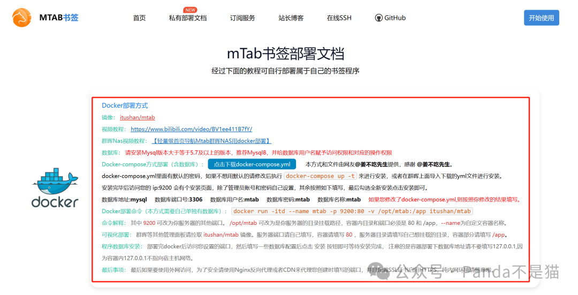This screenshot has width=578, height=295.
Task: Click the 数据库用户名:mtab text
Action: point(234,200)
